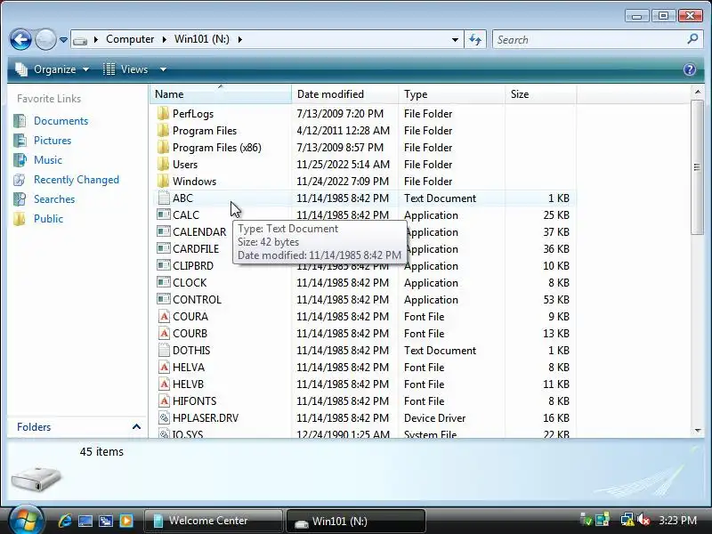Select the Users folder icon
Screen dimensions: 712x534
pos(163,164)
